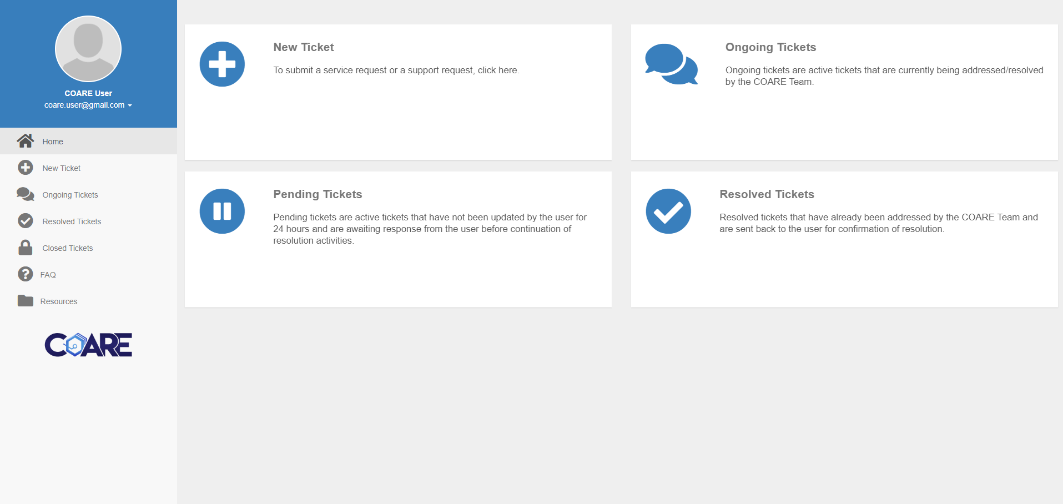Select Home in the sidebar menu
The image size is (1063, 504).
click(x=89, y=141)
